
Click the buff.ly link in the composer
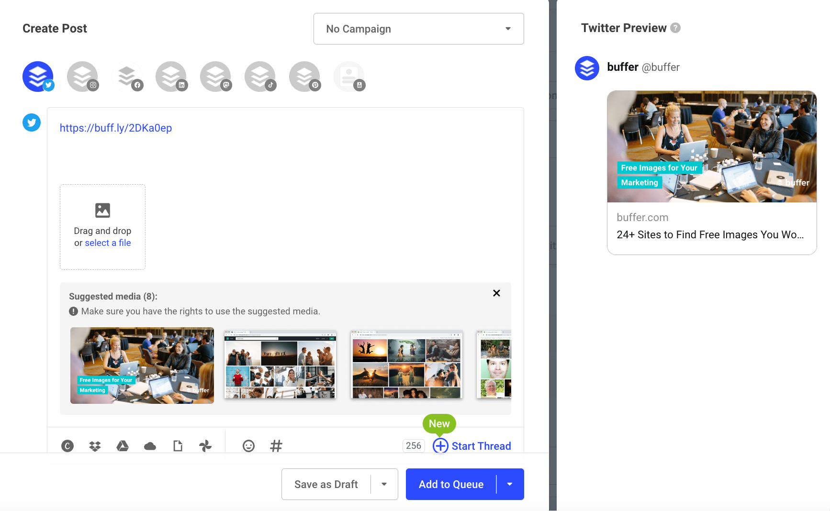click(x=116, y=128)
